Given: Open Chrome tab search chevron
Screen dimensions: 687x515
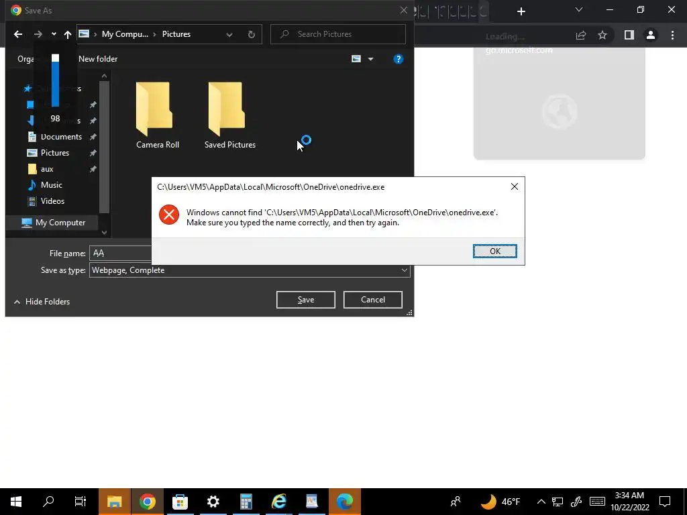Looking at the screenshot, I should [x=579, y=9].
